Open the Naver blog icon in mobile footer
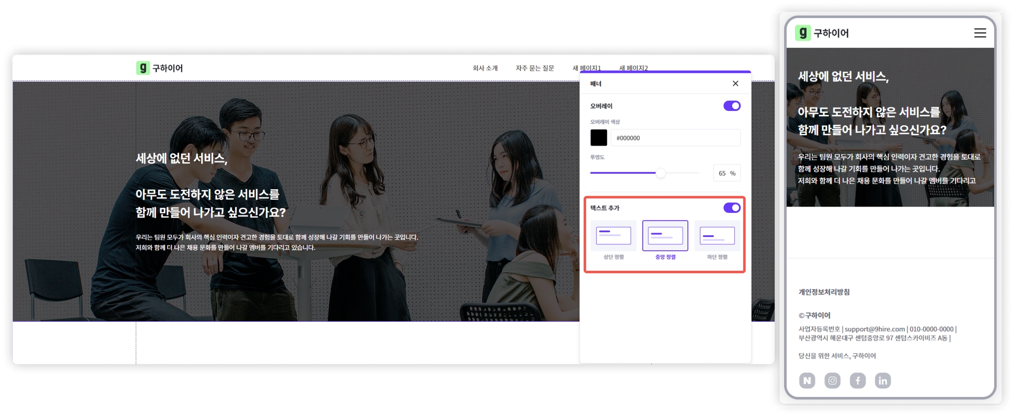The image size is (1014, 416). click(807, 380)
